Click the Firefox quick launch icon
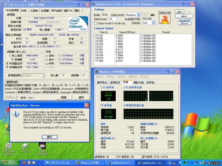Image resolution: width=222 pixels, height=166 pixels. [x=24, y=162]
